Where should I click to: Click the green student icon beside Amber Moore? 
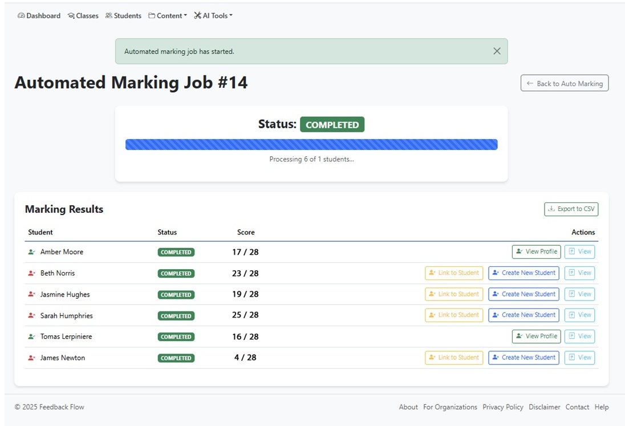30,251
